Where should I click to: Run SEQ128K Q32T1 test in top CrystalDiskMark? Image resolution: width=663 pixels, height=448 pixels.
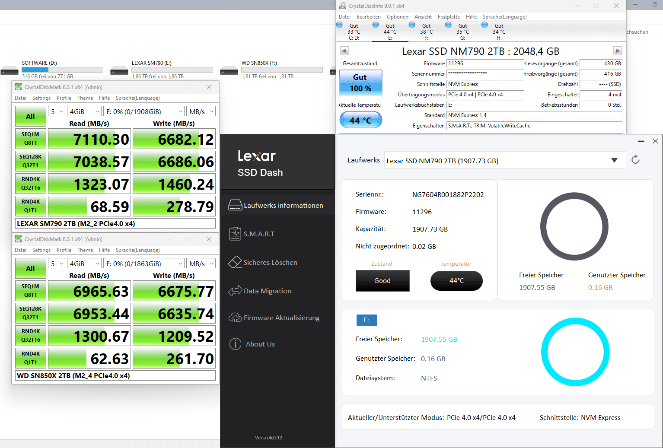tap(30, 161)
